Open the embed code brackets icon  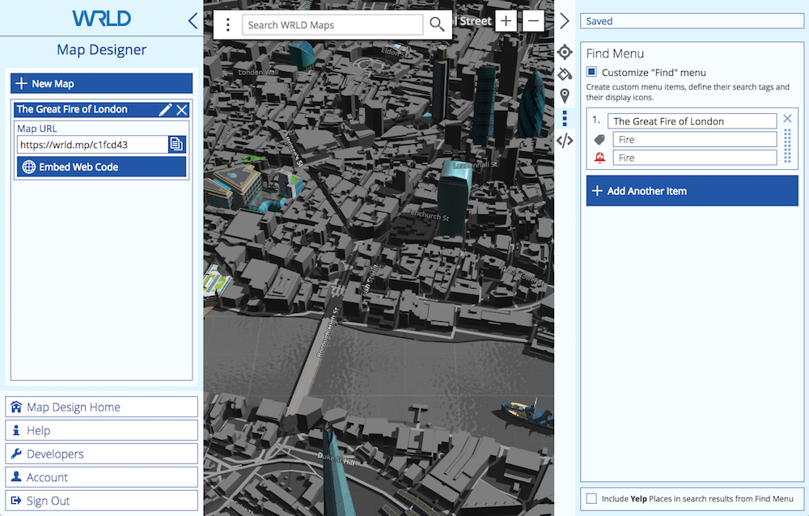click(565, 140)
